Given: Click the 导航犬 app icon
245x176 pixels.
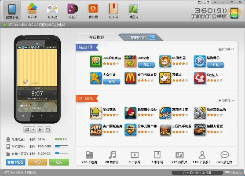Looking at the screenshot, I should [165, 78].
